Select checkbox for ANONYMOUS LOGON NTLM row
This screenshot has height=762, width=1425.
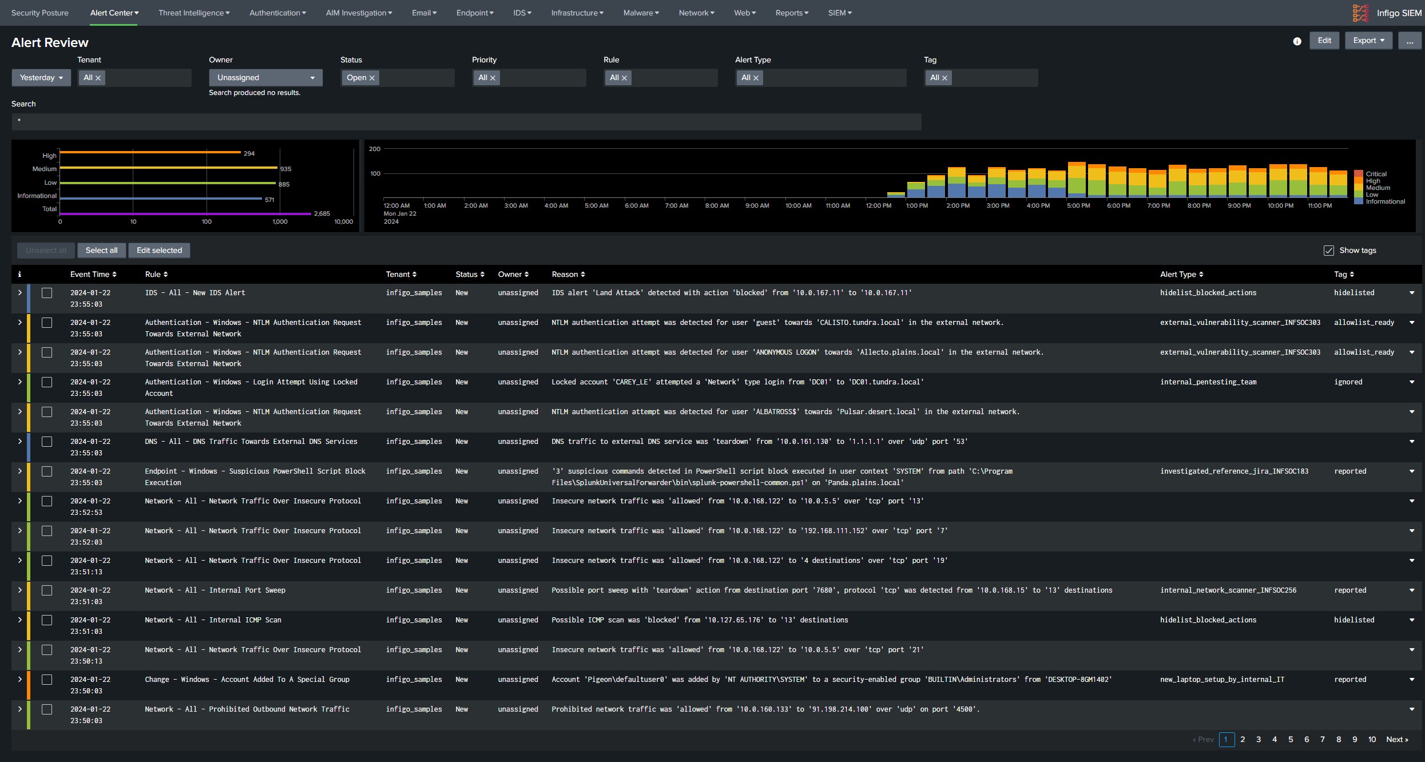click(47, 352)
